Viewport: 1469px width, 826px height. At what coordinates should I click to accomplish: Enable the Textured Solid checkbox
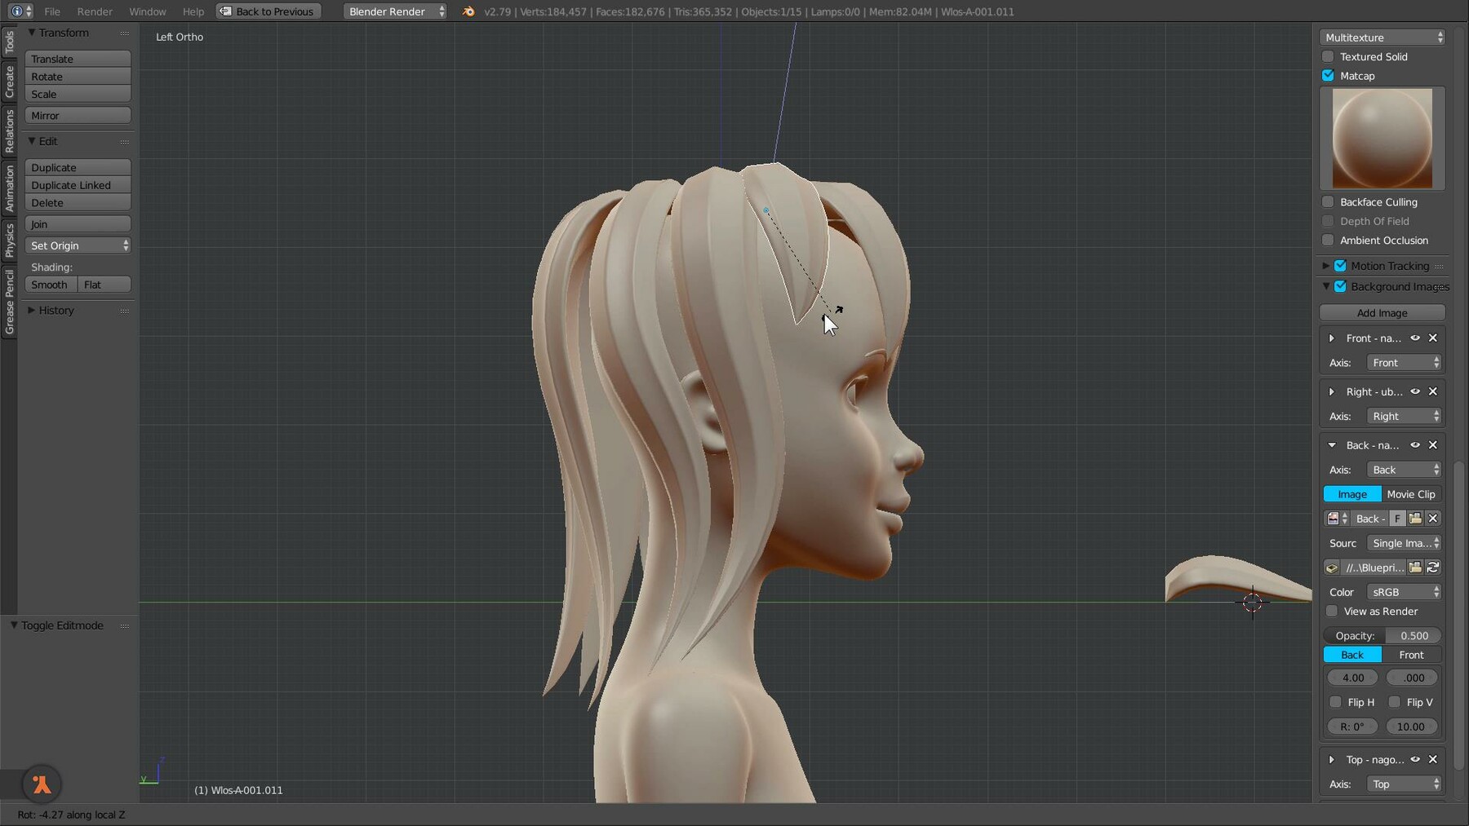(x=1328, y=56)
